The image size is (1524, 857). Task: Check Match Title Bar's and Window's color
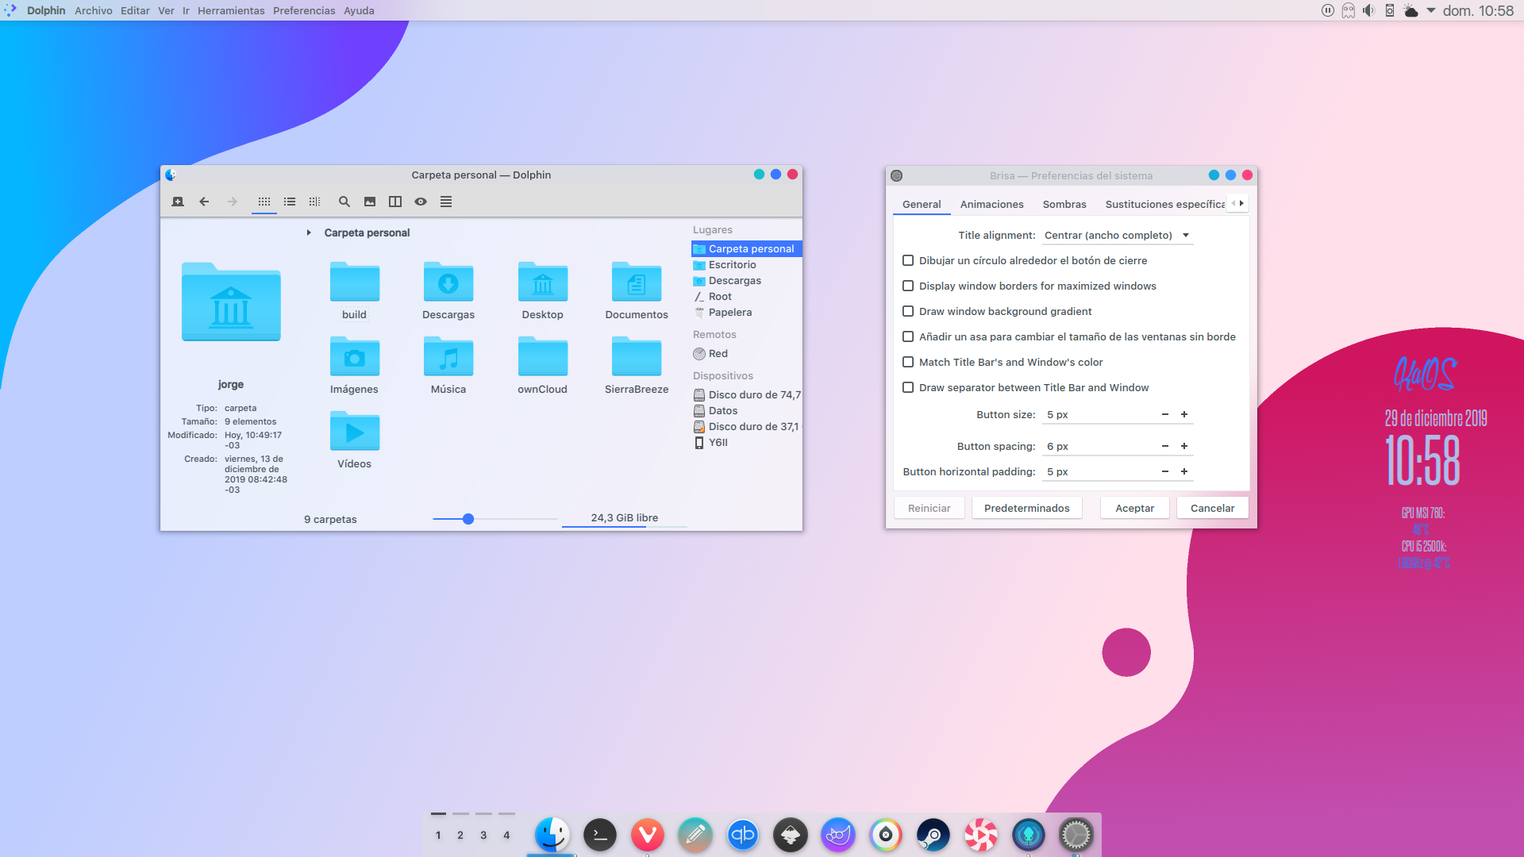(x=908, y=362)
